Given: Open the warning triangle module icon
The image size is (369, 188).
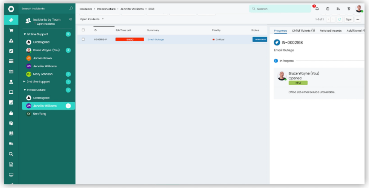Looking at the screenshot, I should click(x=11, y=41).
